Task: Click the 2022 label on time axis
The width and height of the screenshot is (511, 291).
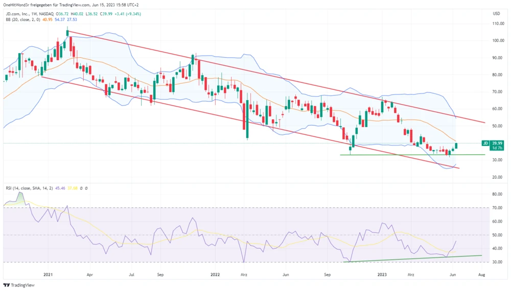Action: pos(215,274)
